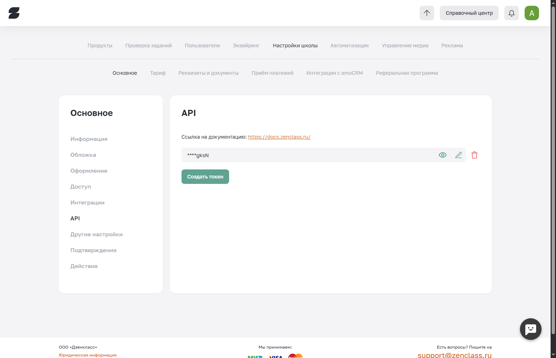
Task: Open the Реклама tab
Action: (452, 46)
